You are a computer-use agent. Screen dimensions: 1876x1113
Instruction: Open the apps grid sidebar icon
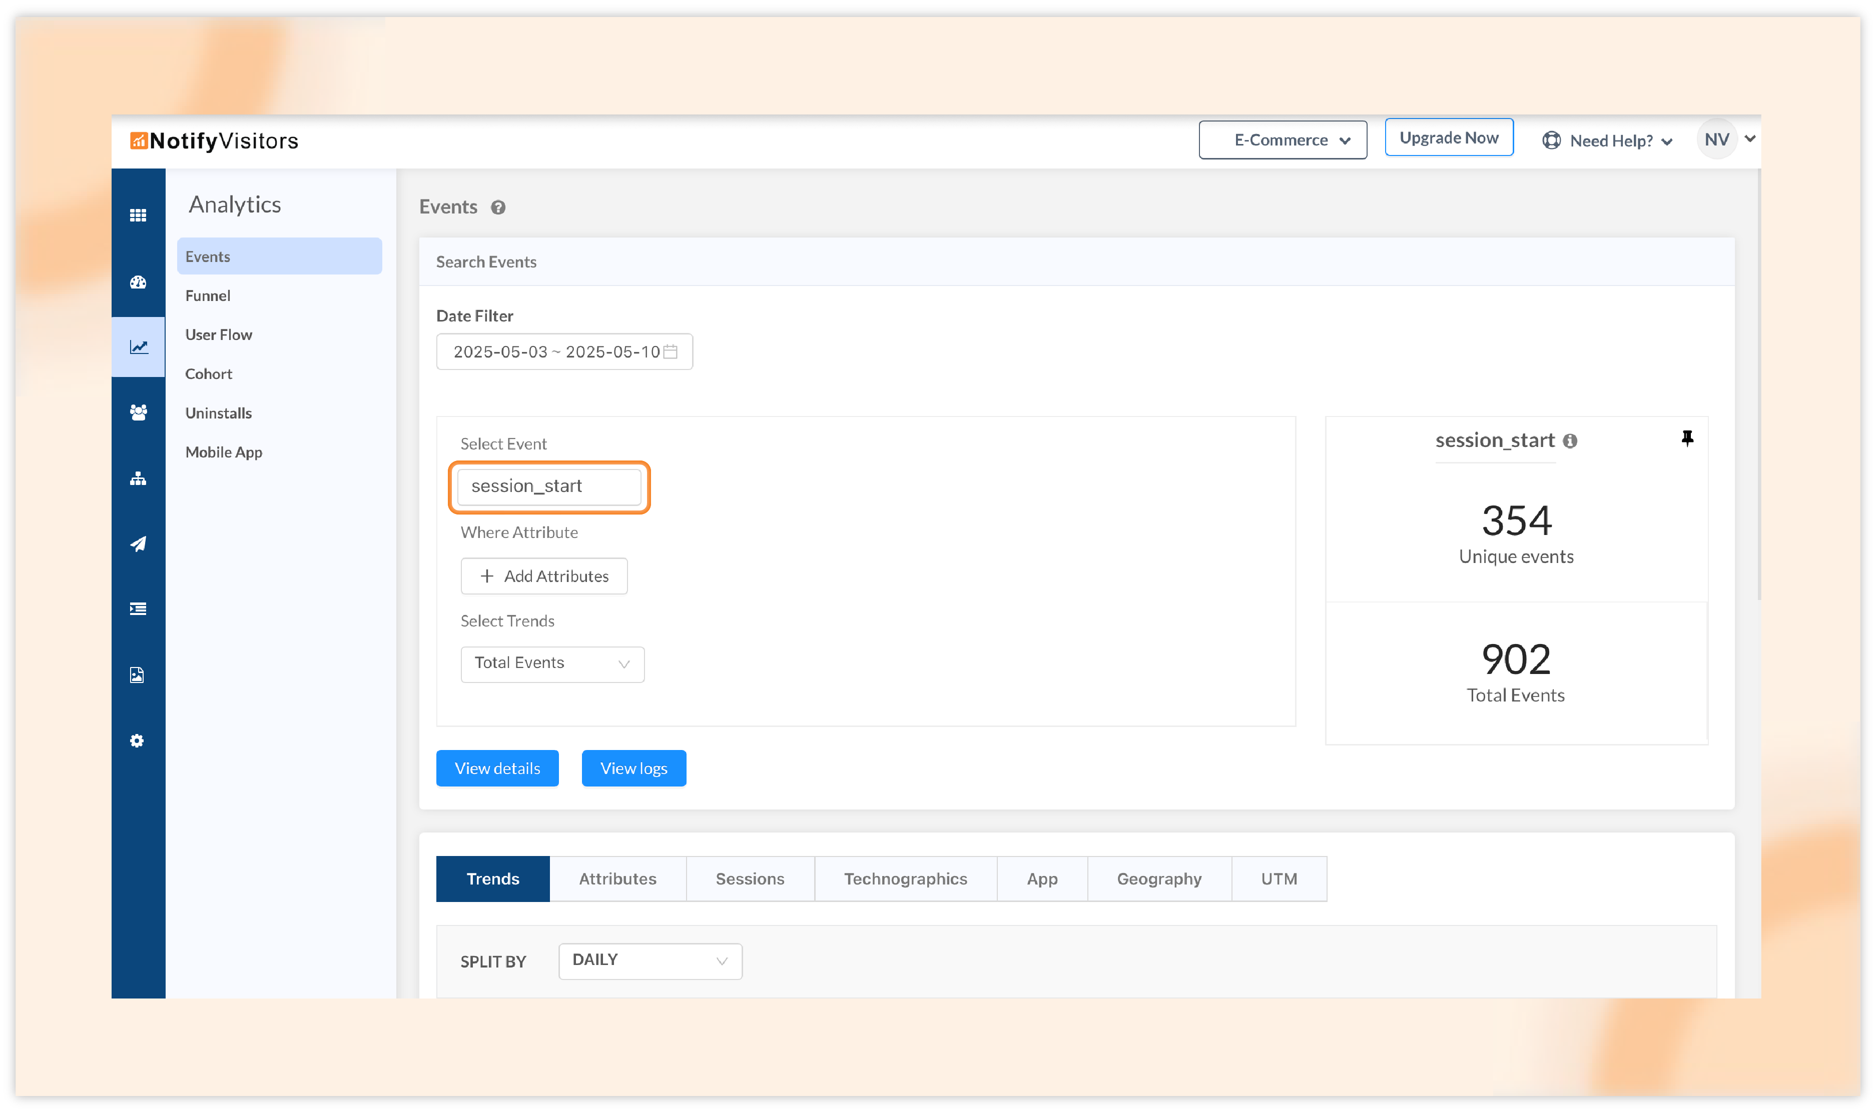point(137,215)
